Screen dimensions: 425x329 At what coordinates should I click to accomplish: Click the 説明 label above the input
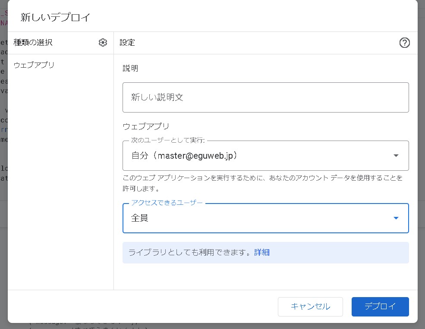(x=130, y=69)
